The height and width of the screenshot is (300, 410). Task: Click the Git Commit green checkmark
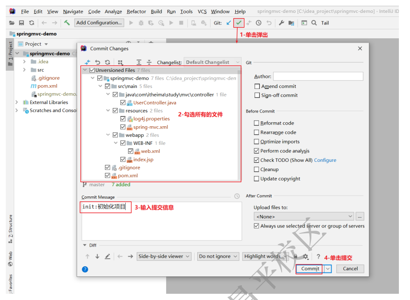pyautogui.click(x=239, y=23)
